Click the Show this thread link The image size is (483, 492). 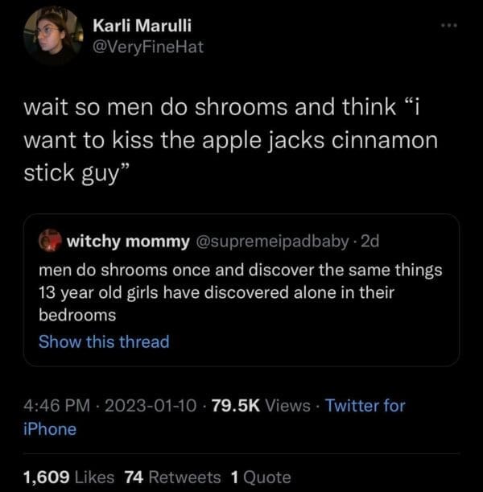(x=104, y=341)
